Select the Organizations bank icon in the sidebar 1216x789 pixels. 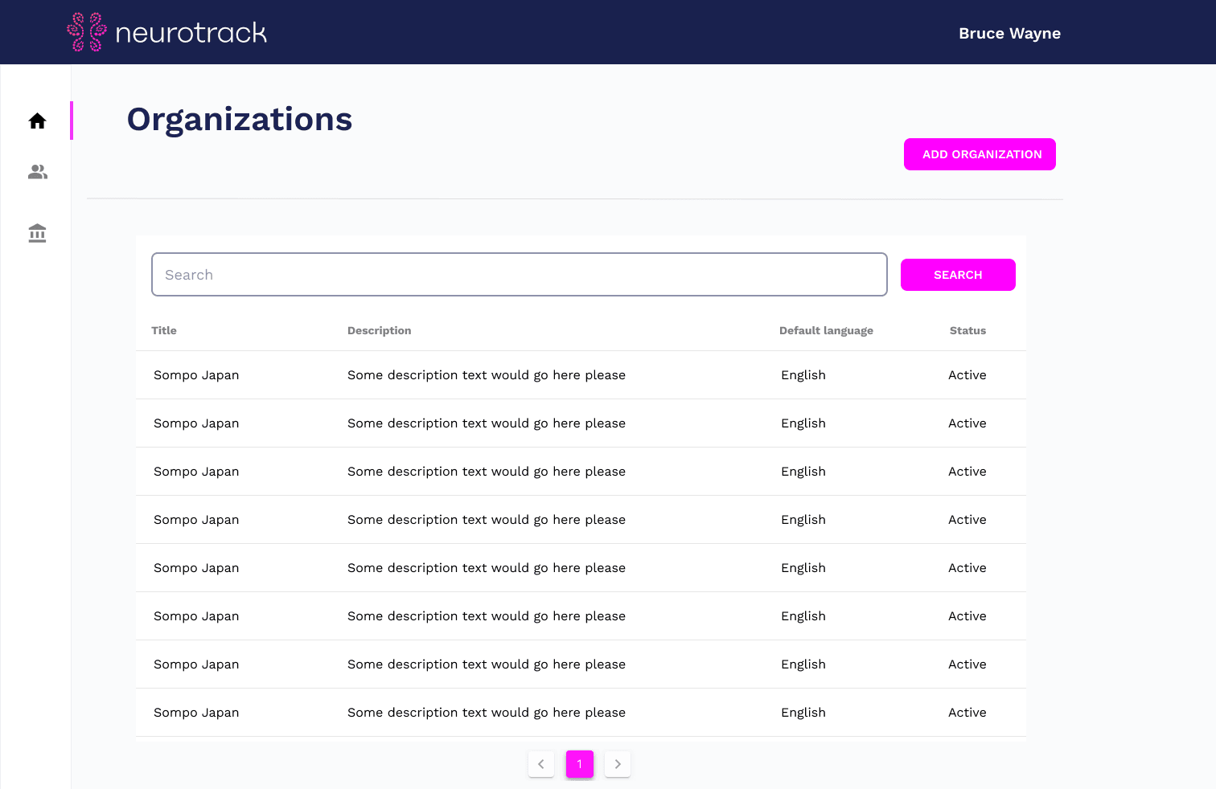click(37, 233)
